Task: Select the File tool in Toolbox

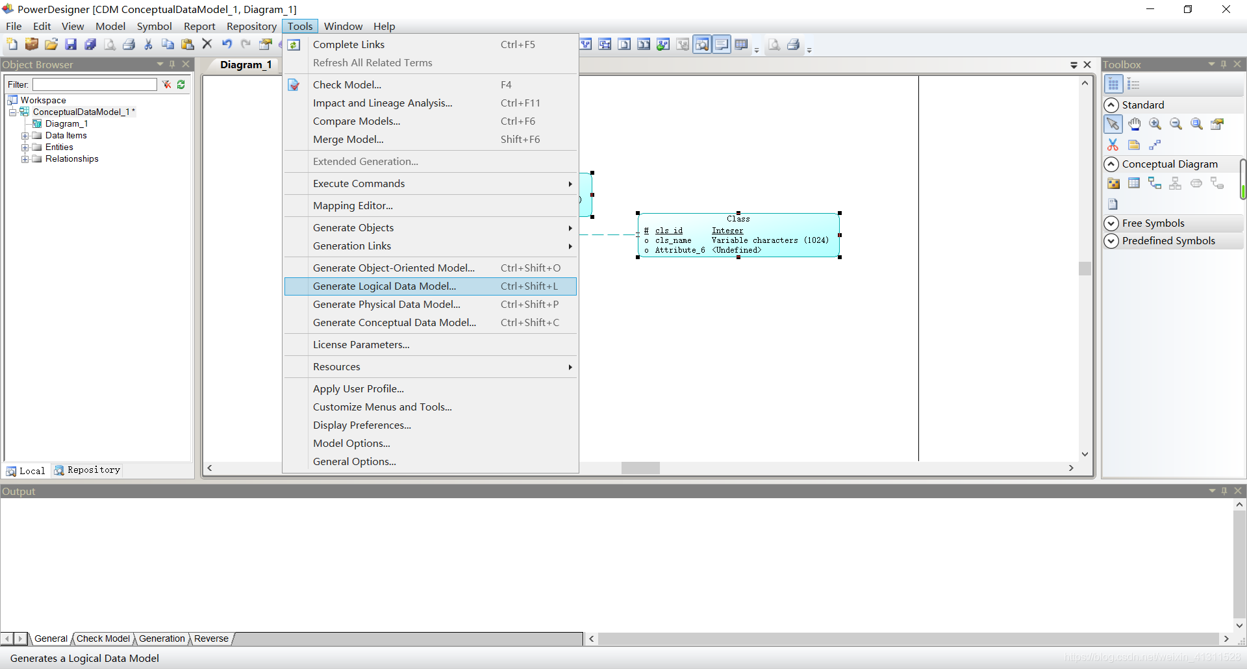Action: (1113, 204)
